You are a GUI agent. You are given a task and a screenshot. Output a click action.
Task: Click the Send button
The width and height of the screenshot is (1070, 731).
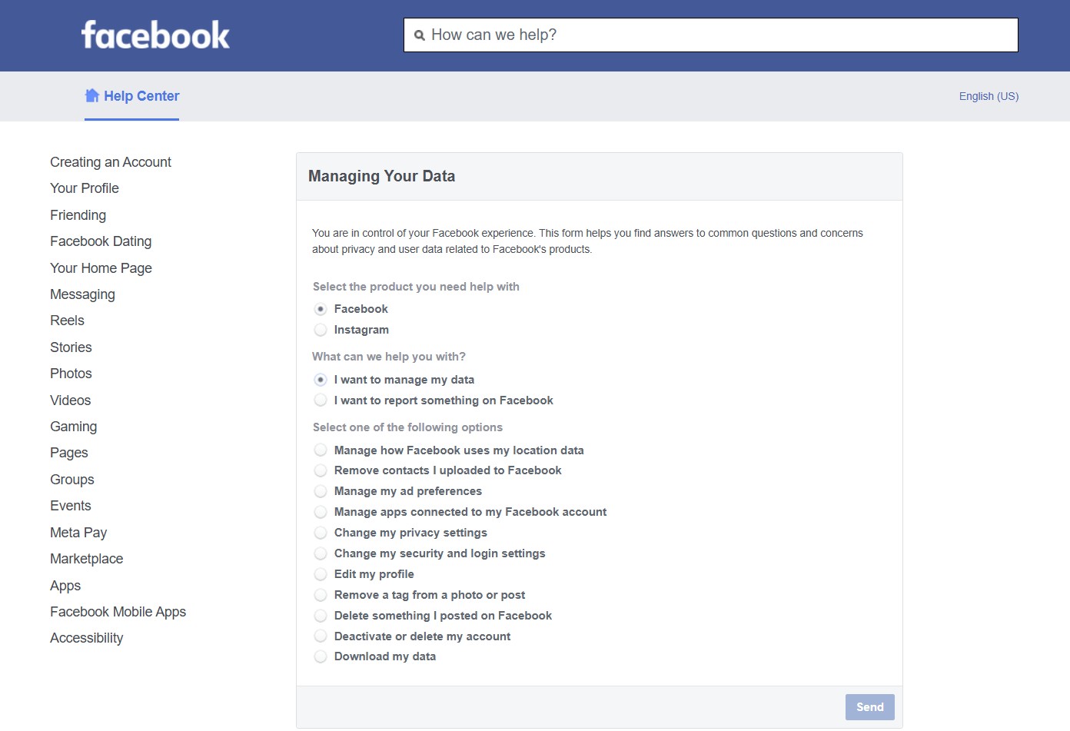click(x=869, y=706)
